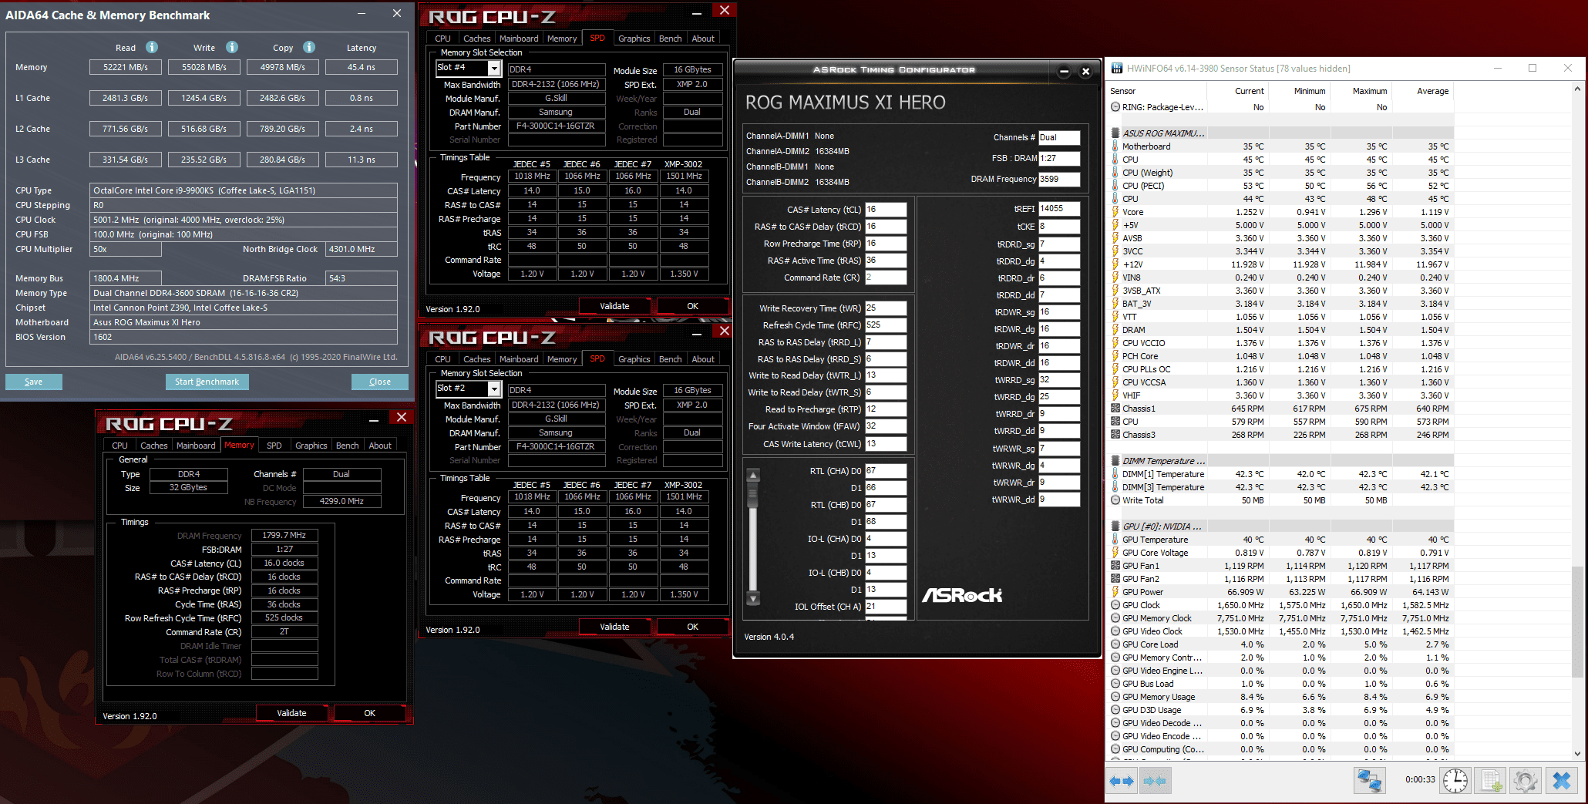Click Validate in CPU-Z Memory tab window
This screenshot has width=1588, height=804.
pyautogui.click(x=291, y=713)
